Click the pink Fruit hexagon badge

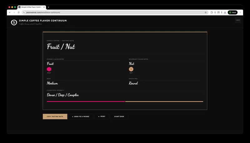49,69
